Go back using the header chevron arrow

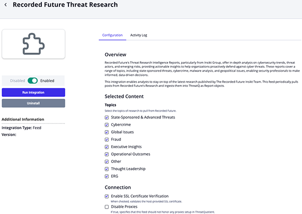[5, 5]
